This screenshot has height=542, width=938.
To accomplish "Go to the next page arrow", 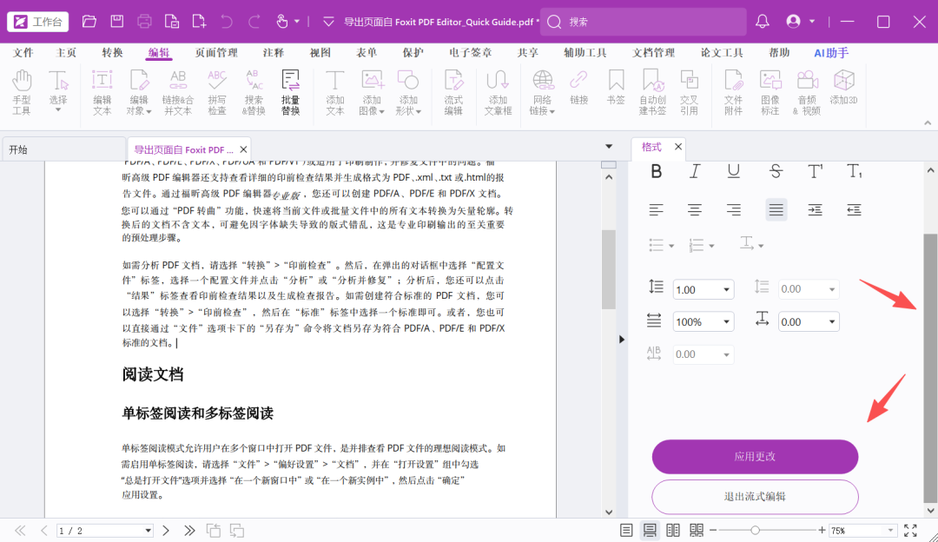I will pyautogui.click(x=166, y=531).
